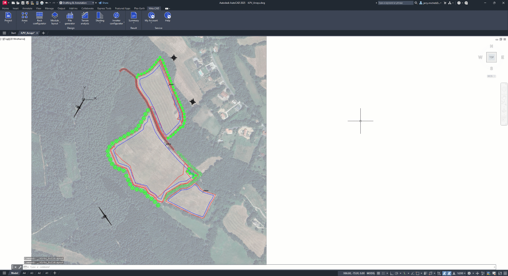Click the isolate objects icon
The image size is (508, 276).
(x=483, y=273)
